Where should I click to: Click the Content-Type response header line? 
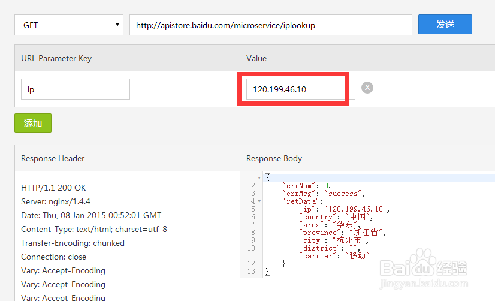point(94,229)
